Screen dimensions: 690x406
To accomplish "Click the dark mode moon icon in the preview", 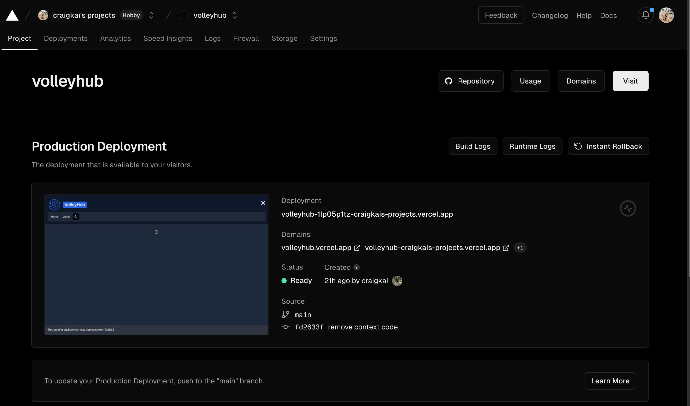I will point(76,217).
